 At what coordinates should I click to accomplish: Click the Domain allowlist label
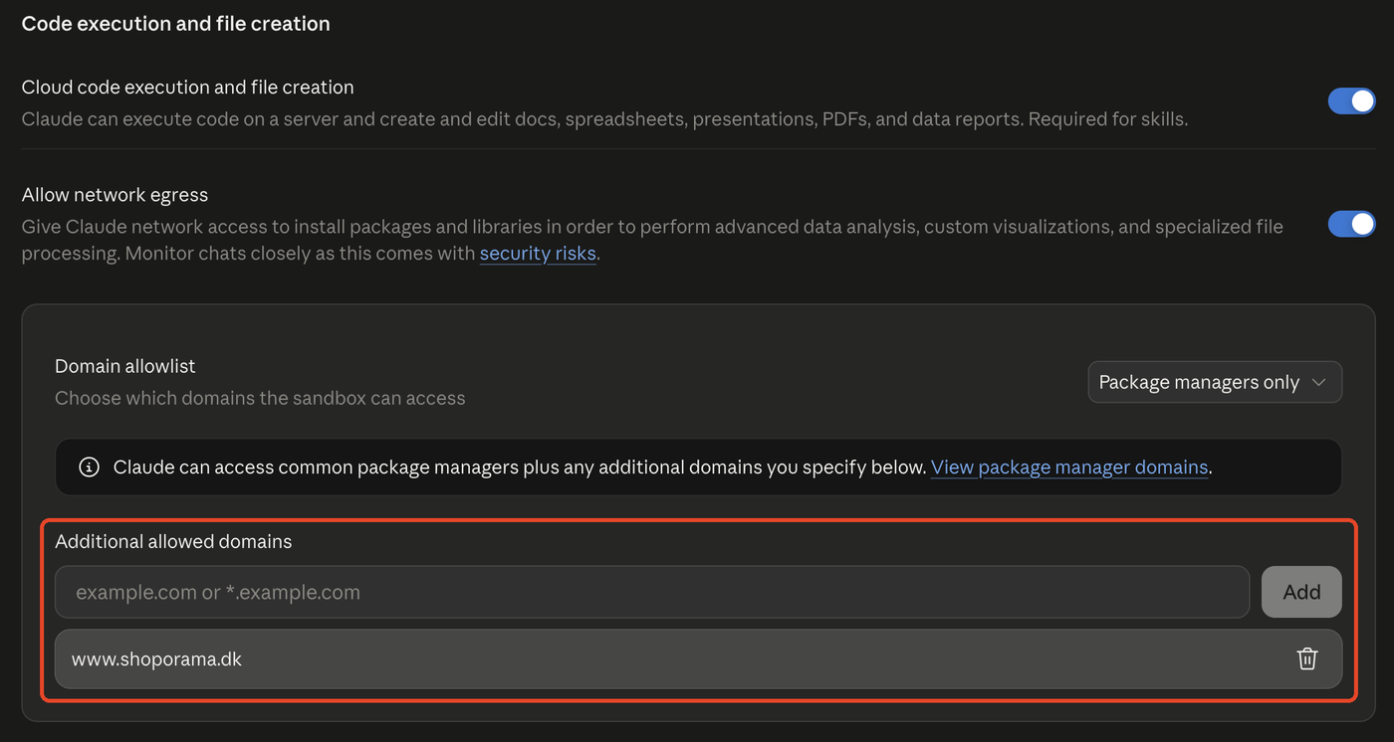pos(125,366)
